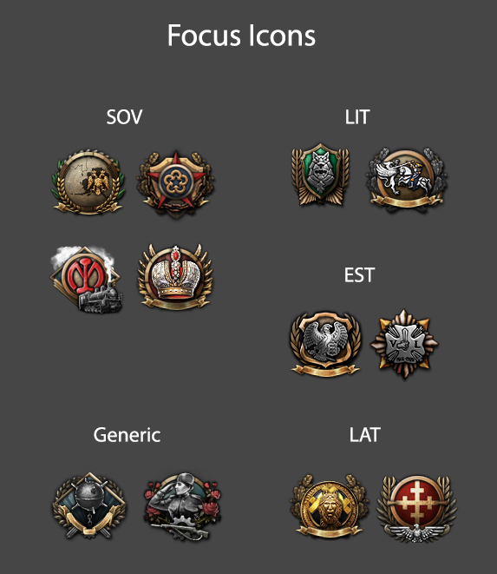This screenshot has height=574, width=497.
Task: Click the SOV section label
Action: coord(124,117)
